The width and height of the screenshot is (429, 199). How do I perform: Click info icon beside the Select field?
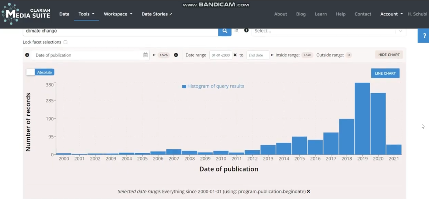[246, 30]
